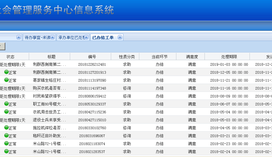The image size is (272, 157).
Task: Click green status icon for 拖拉机深松 row
Action: [x=6, y=128]
